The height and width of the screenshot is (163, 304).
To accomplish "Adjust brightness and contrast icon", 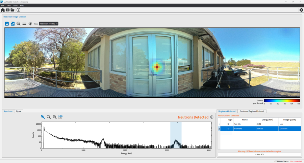I will (x=30, y=24).
